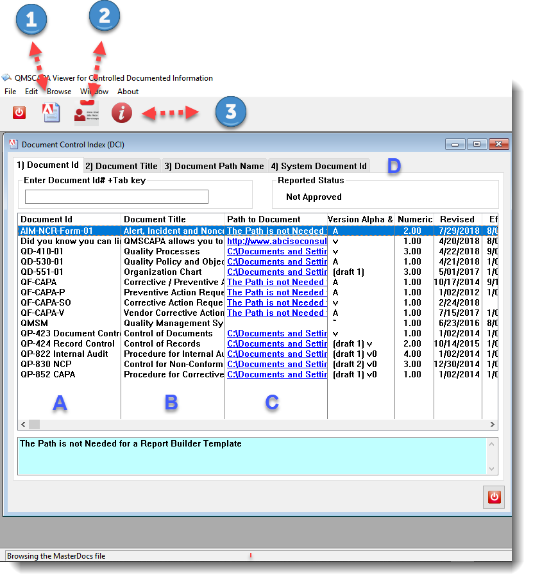Open the About menu
Screen dimensions: 533x583
tap(128, 92)
